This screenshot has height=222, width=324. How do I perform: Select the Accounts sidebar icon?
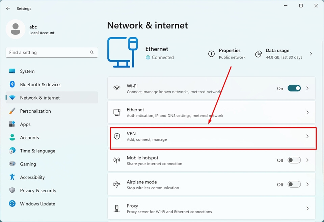[12, 137]
